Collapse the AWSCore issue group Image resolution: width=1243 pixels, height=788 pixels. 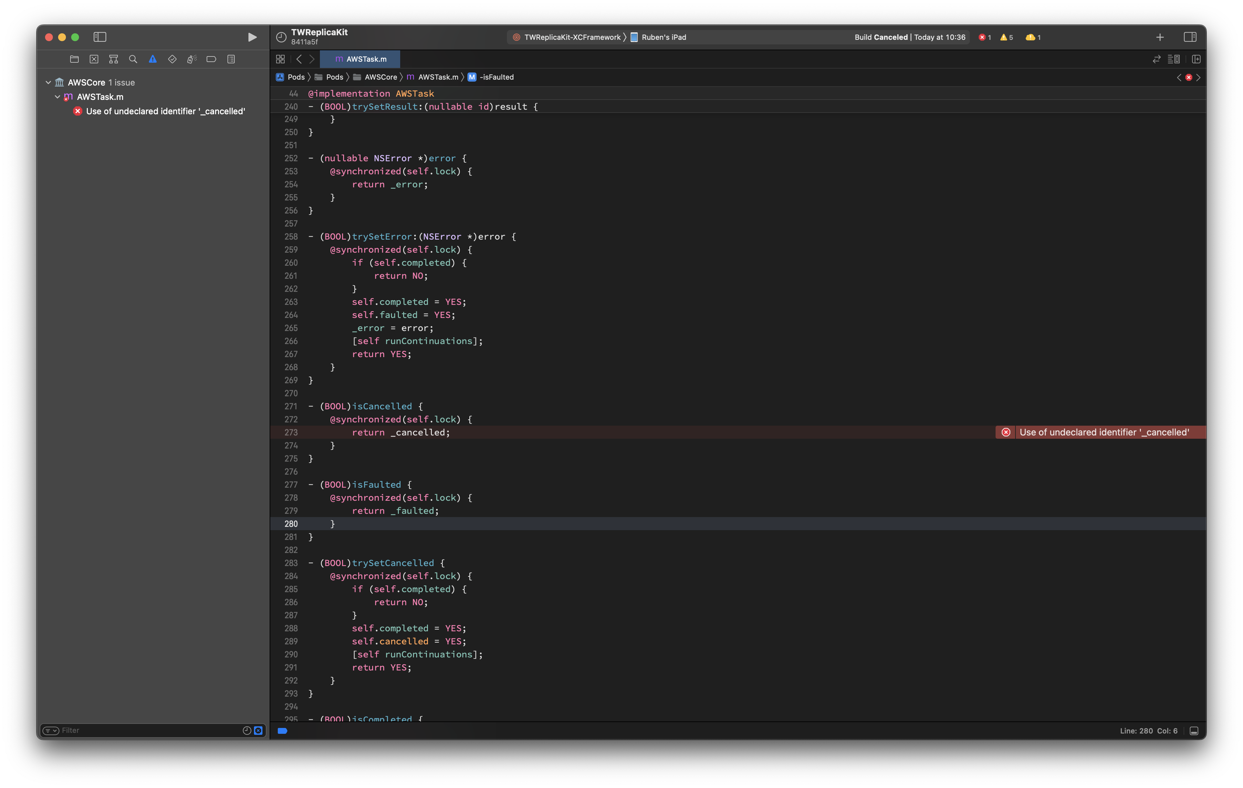(x=49, y=83)
